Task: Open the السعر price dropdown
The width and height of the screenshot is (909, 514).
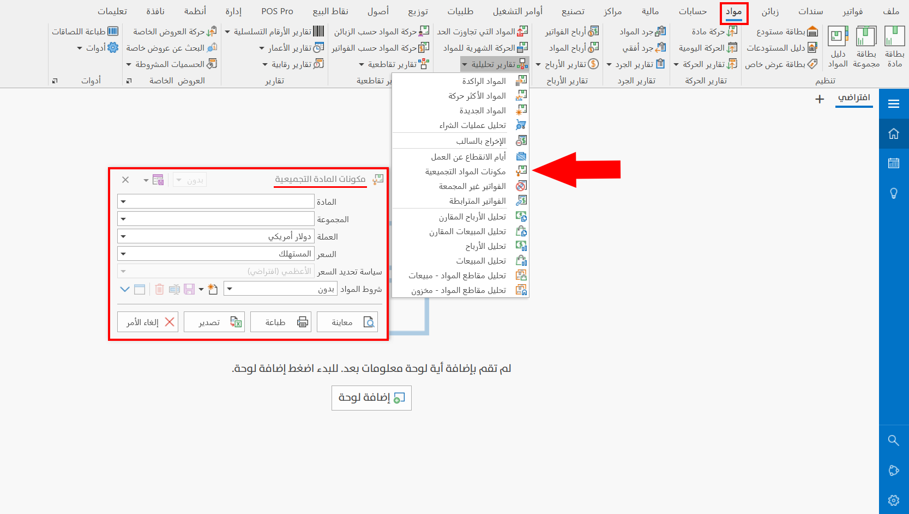Action: click(x=123, y=254)
